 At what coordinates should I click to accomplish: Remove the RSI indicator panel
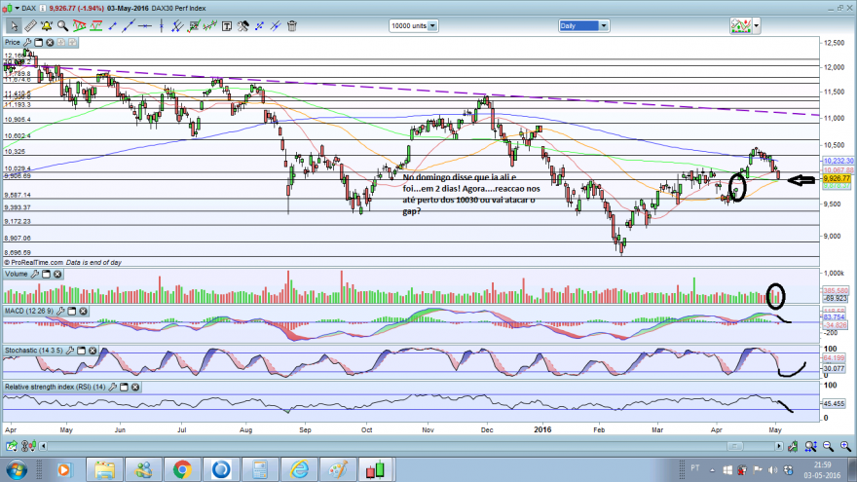(135, 387)
